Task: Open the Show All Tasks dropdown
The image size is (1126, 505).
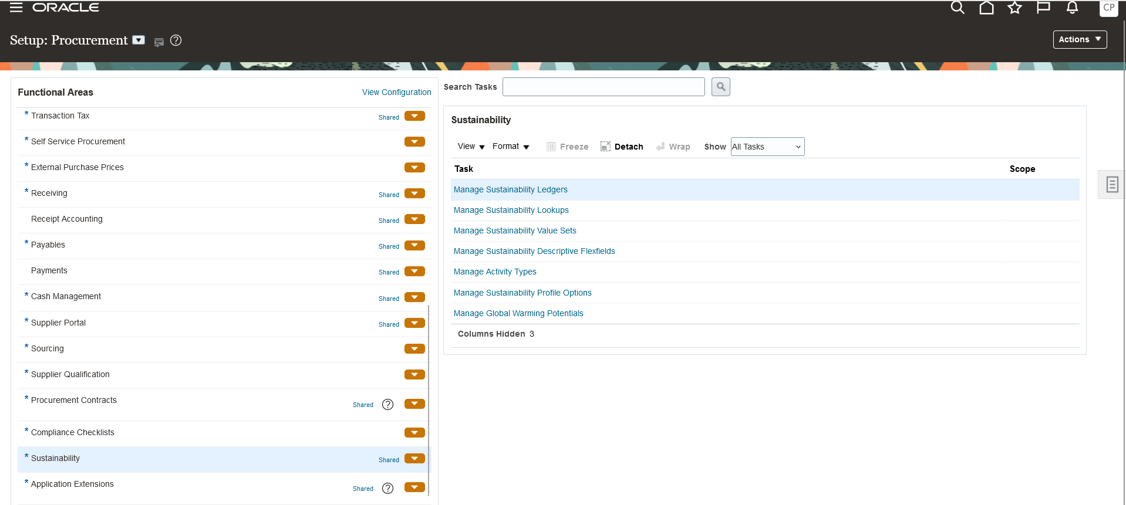Action: [767, 147]
